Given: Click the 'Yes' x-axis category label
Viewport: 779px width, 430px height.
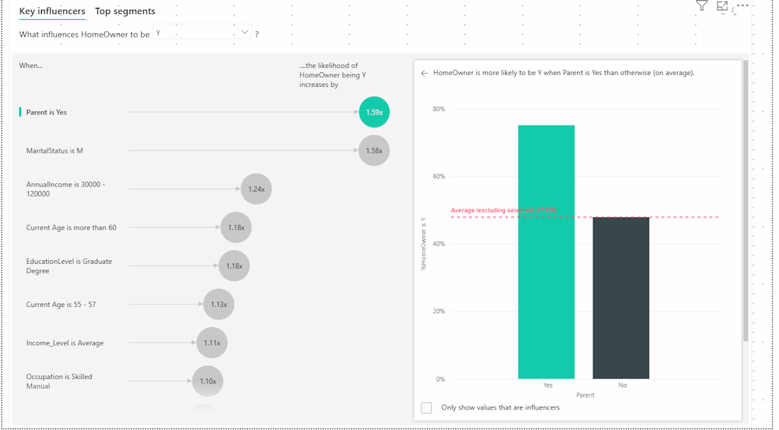Looking at the screenshot, I should (548, 385).
